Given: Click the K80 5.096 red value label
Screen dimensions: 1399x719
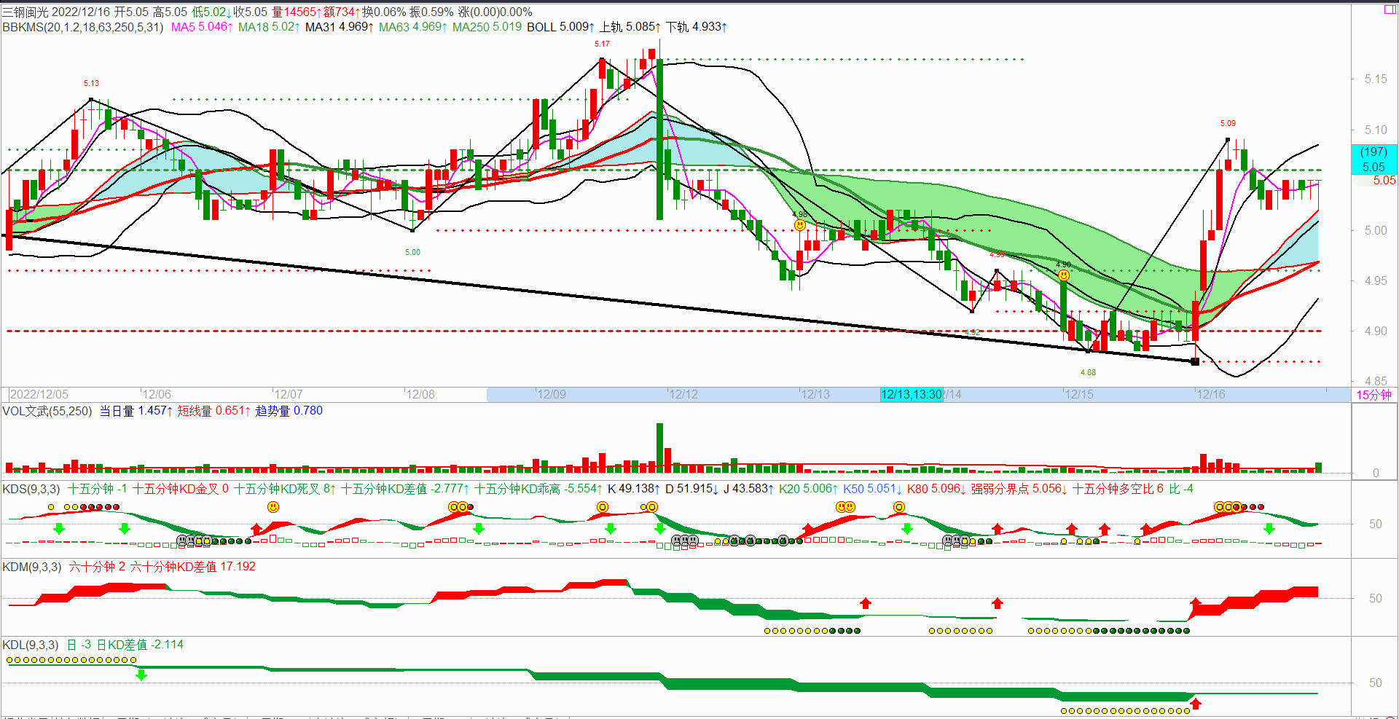Looking at the screenshot, I should (x=936, y=489).
